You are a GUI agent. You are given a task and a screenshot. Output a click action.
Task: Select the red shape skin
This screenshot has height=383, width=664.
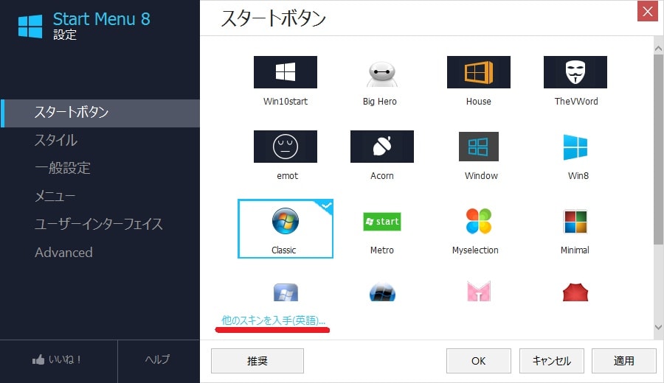[575, 292]
